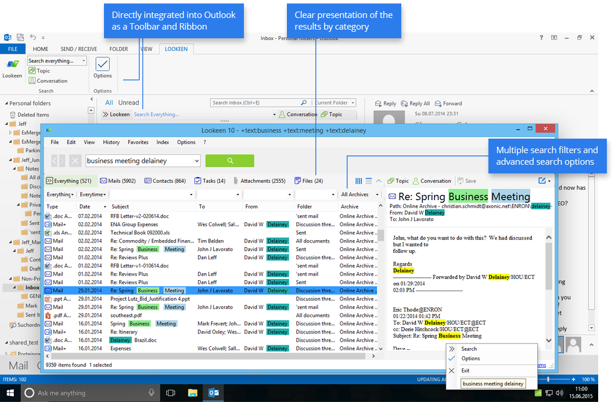Clear search with the X button
The height and width of the screenshot is (402, 615).
tap(75, 161)
